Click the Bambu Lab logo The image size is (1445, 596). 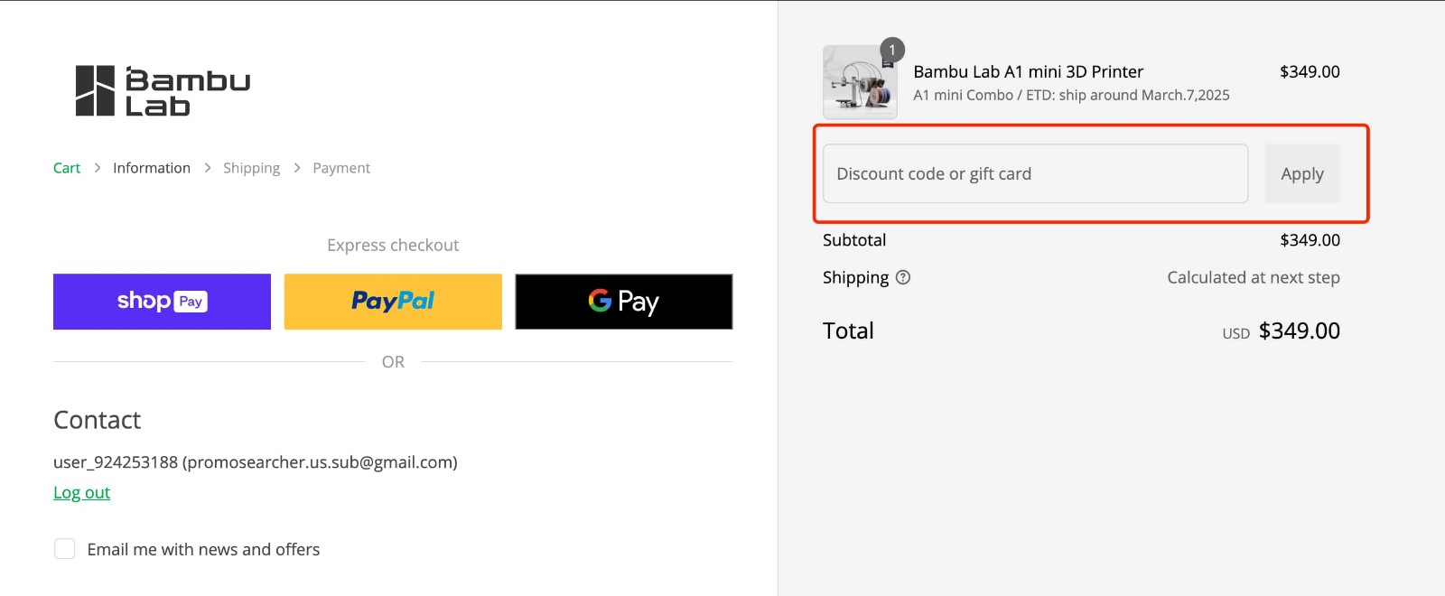161,90
